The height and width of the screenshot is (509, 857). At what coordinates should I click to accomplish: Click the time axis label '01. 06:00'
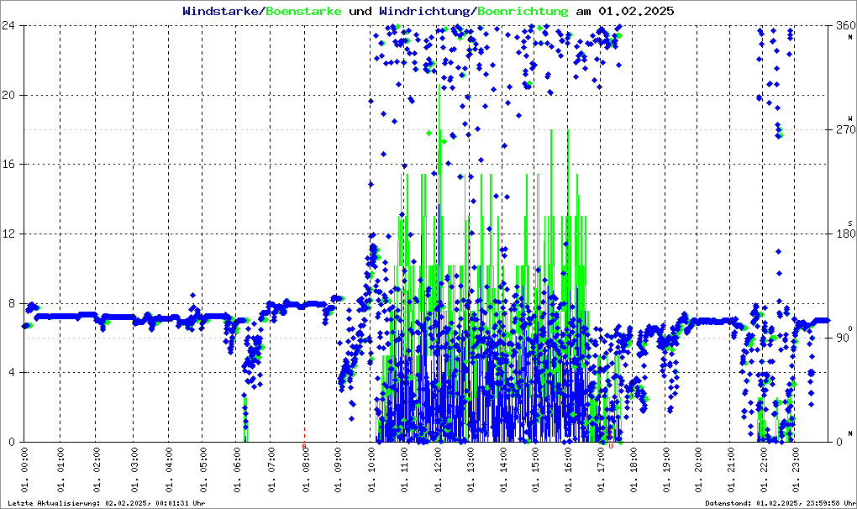tap(237, 470)
